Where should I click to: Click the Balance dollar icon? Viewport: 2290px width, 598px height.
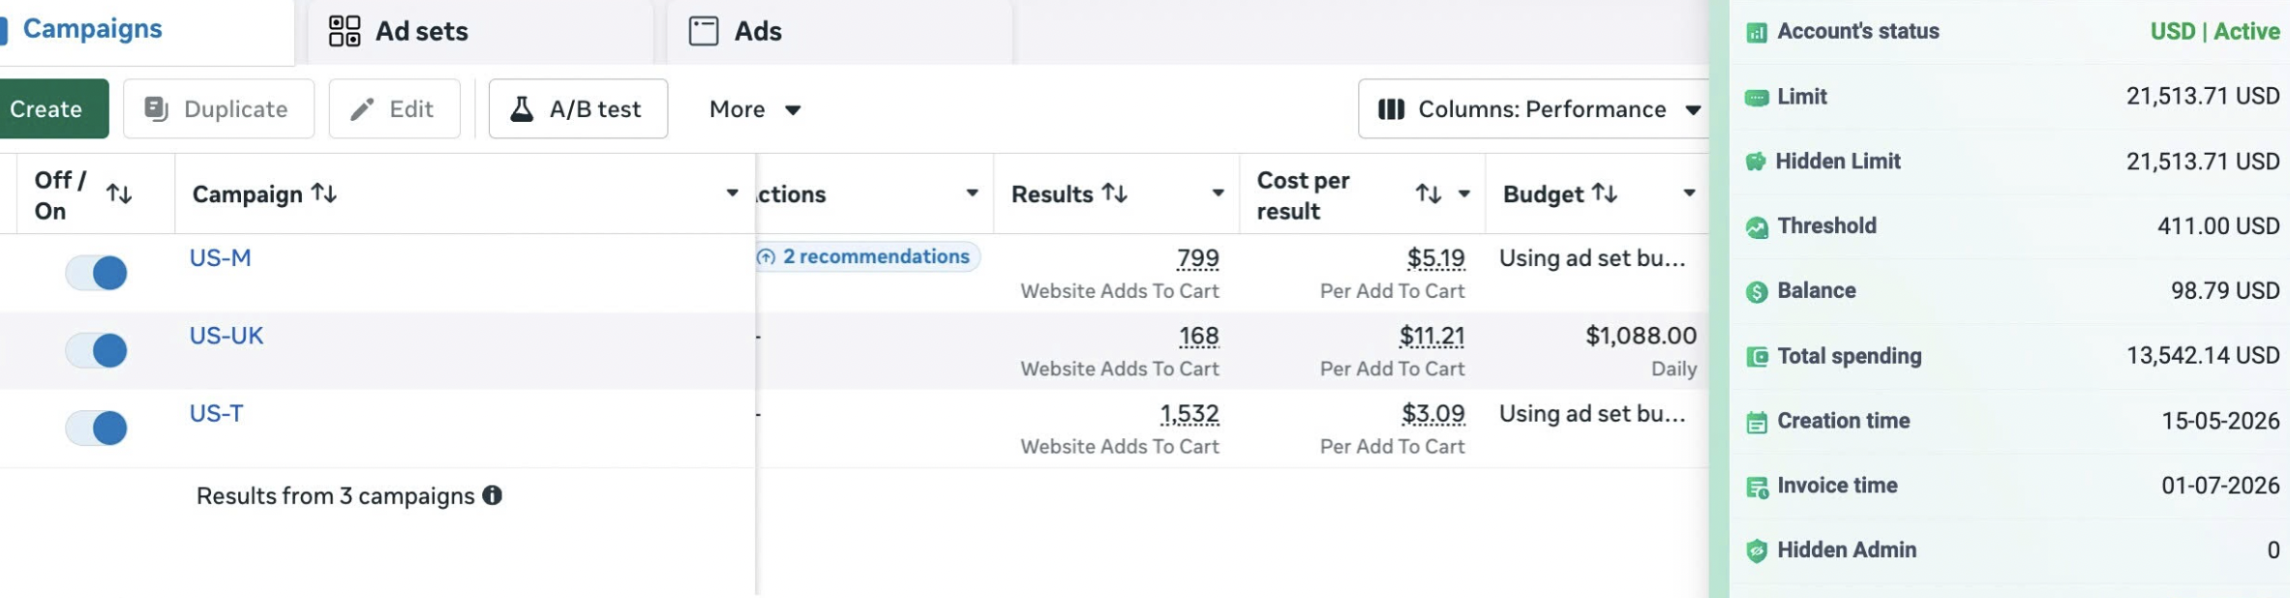pos(1757,291)
